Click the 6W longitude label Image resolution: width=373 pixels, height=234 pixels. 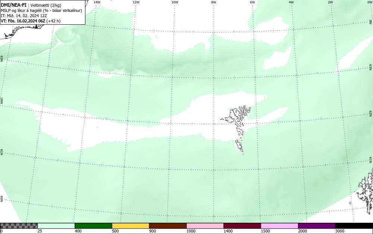click(x=253, y=2)
